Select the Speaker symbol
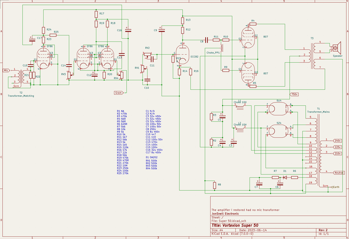Viewport: 349px width, 239px height. tap(336, 48)
